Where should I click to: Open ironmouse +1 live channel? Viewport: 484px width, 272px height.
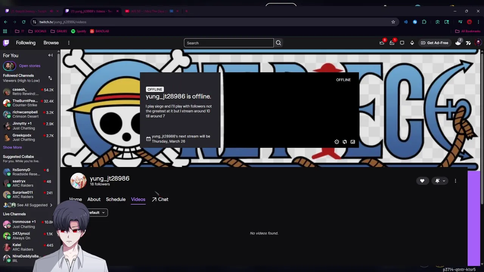[29, 224]
